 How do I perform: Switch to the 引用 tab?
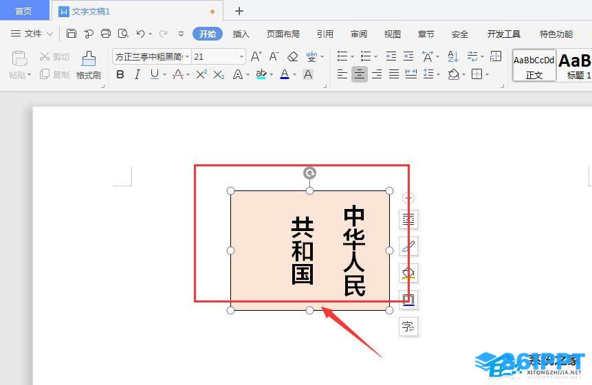click(x=325, y=34)
